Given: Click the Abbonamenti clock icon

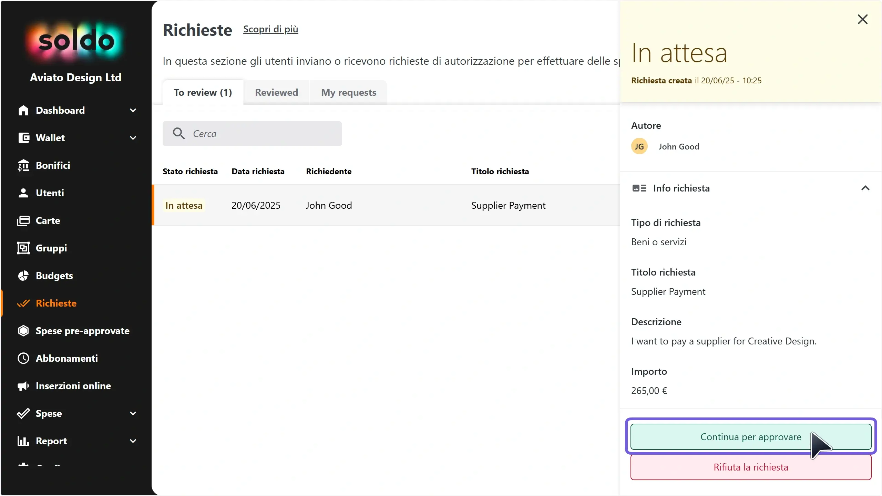Looking at the screenshot, I should click(23, 358).
